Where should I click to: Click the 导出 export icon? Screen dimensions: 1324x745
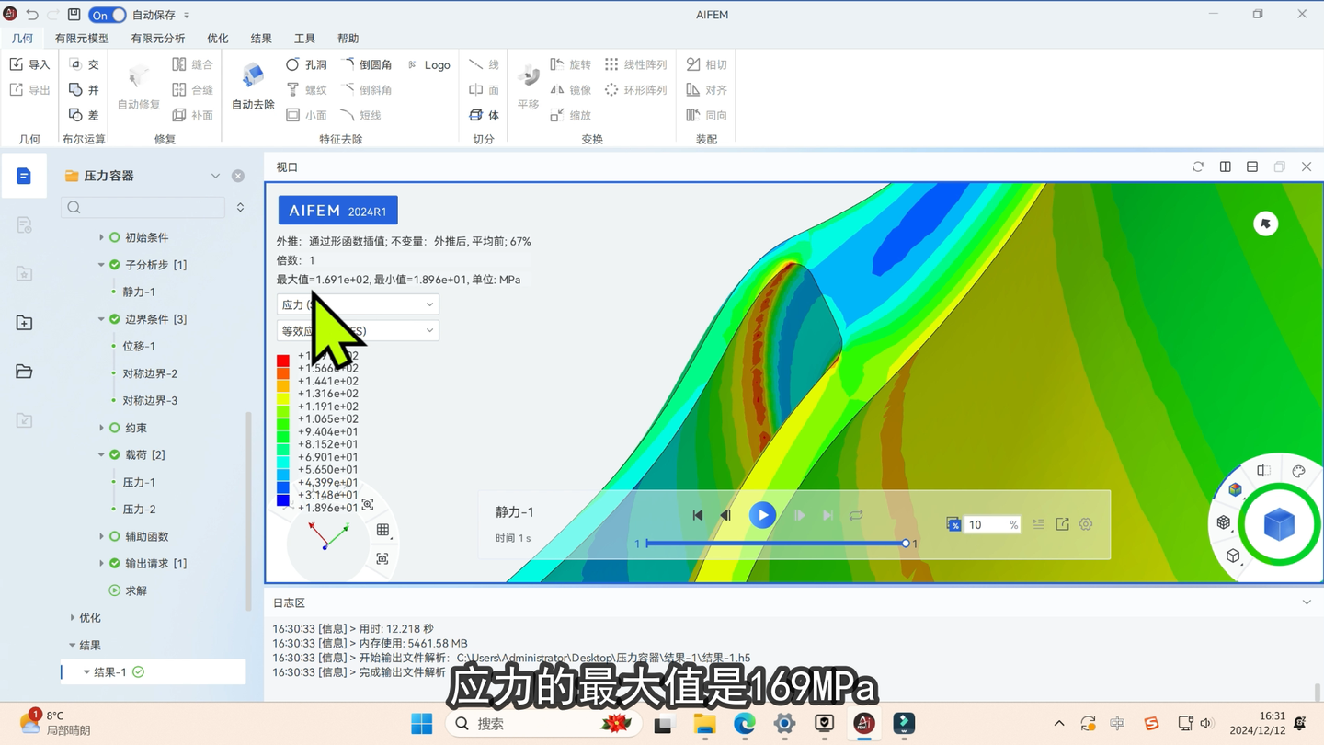coord(17,90)
